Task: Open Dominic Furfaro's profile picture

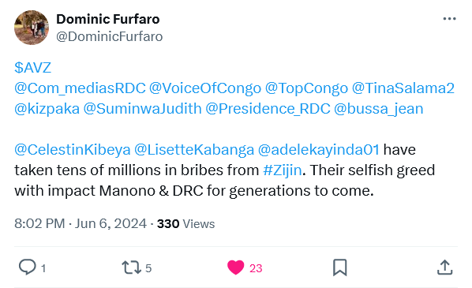Action: pyautogui.click(x=32, y=28)
